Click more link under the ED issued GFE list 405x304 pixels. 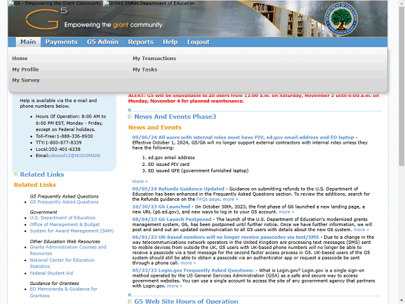point(140,182)
